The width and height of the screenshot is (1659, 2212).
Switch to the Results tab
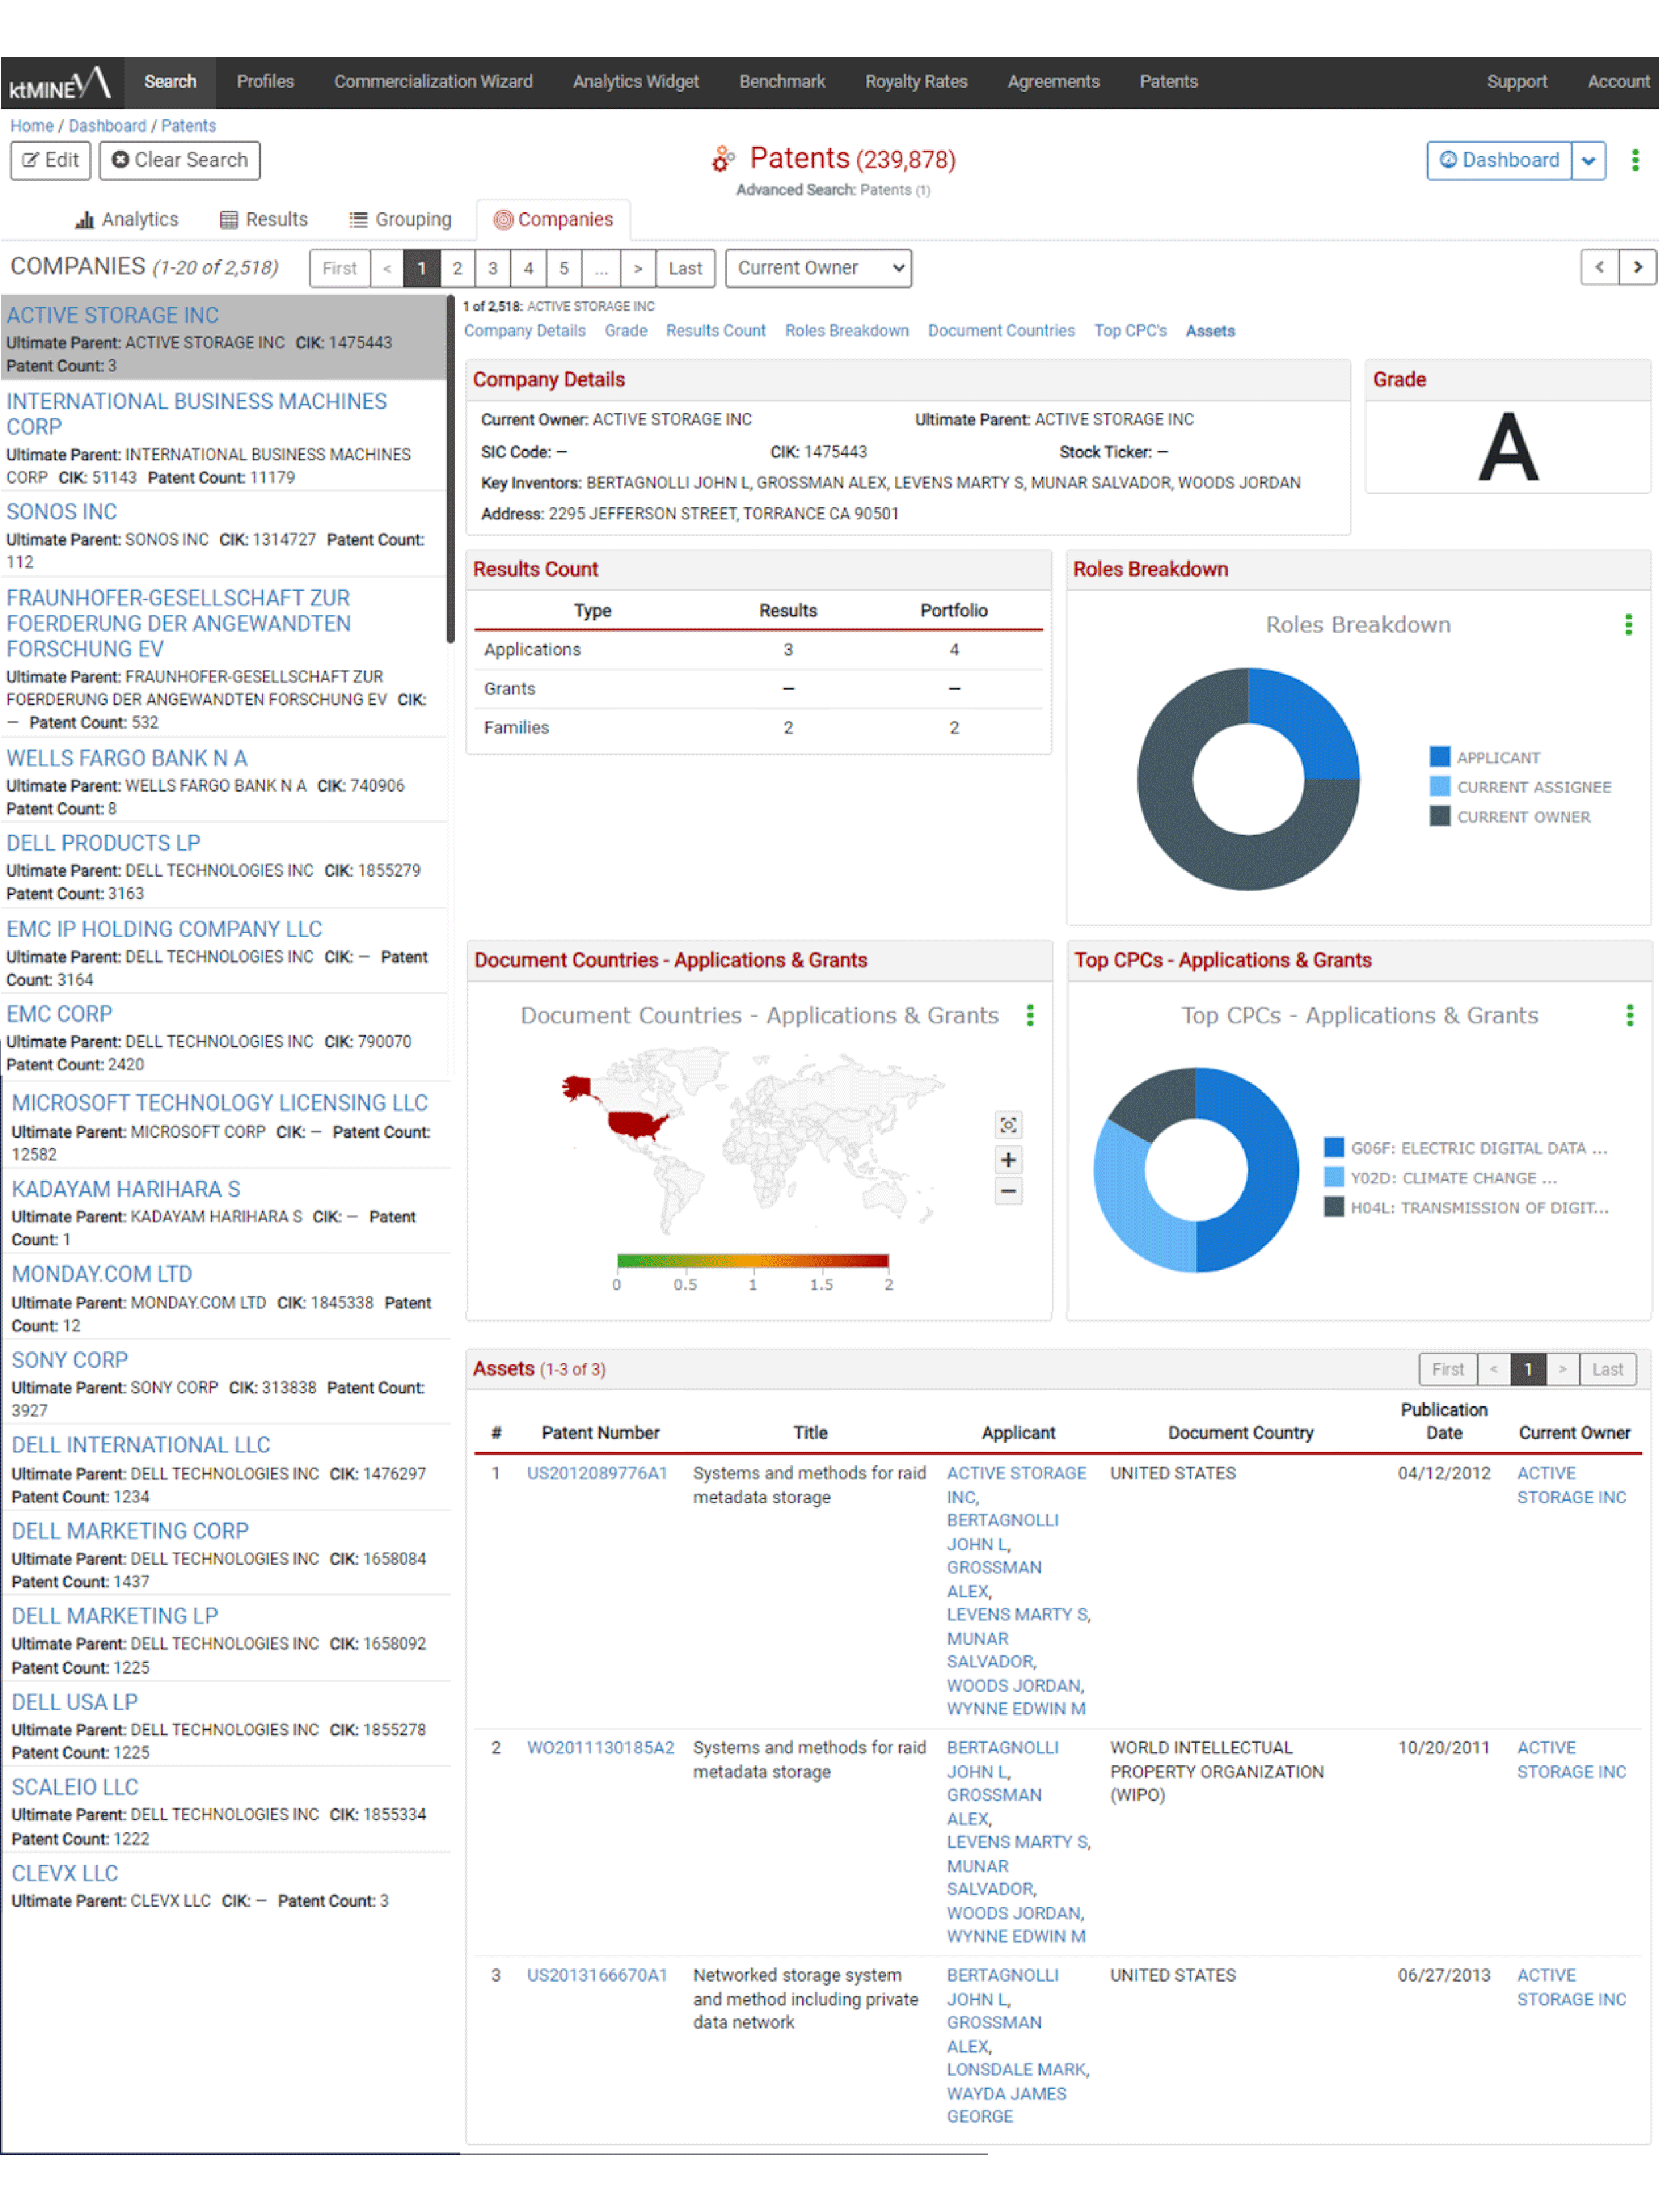[x=264, y=220]
